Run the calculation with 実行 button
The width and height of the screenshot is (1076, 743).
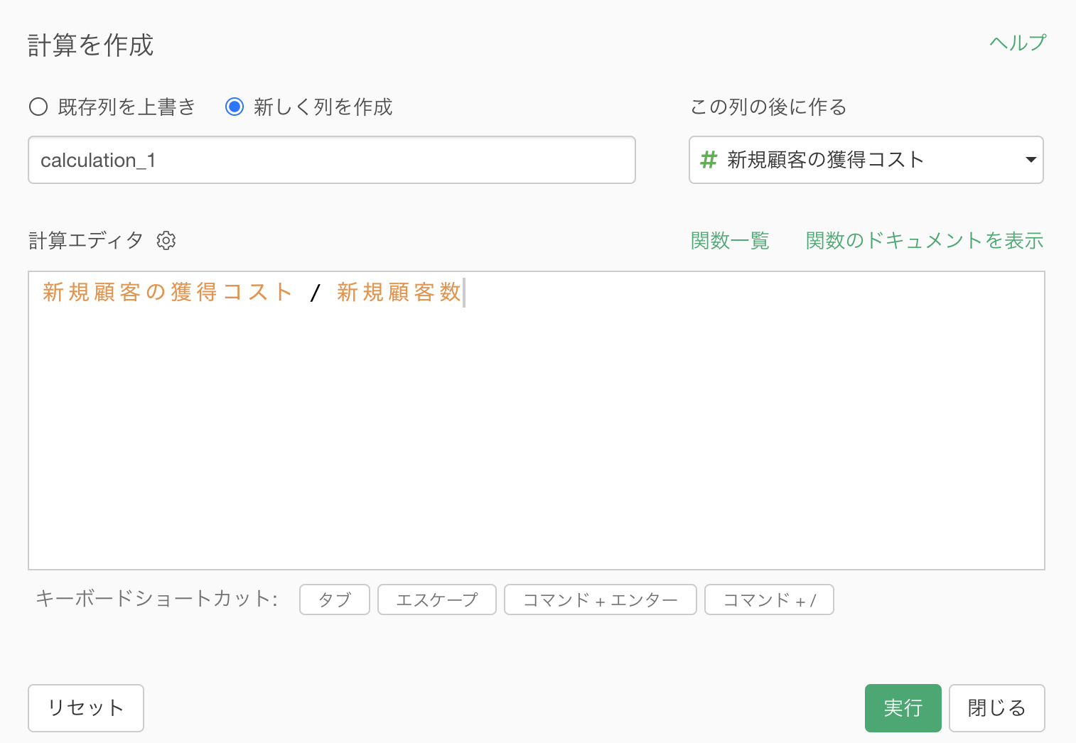point(903,707)
